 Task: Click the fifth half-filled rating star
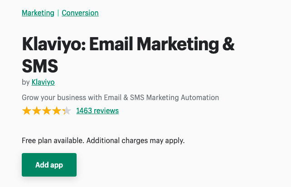tap(66, 110)
